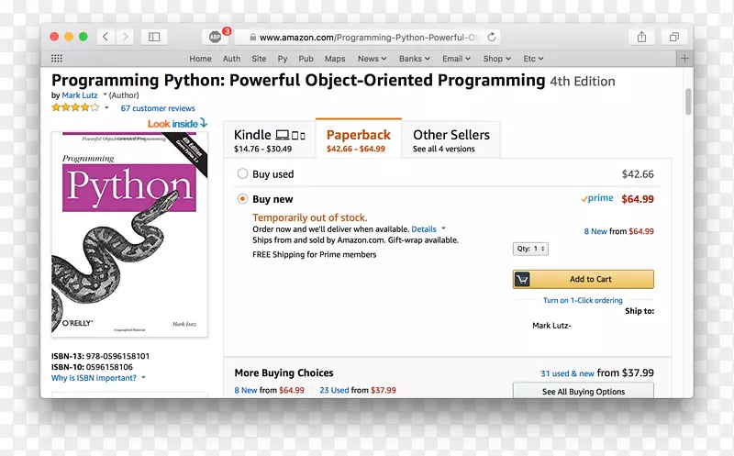Toggle the Safari sidebar button
Viewport: 734px width, 456px height.
pos(154,37)
